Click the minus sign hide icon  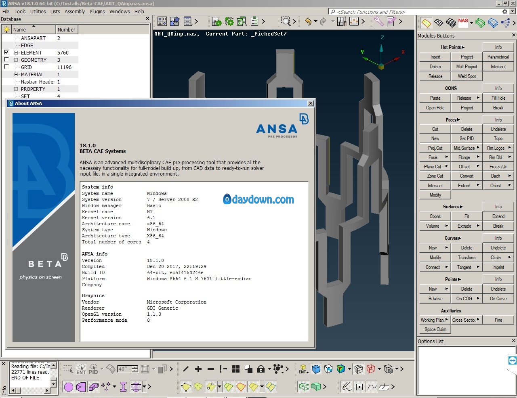(211, 369)
